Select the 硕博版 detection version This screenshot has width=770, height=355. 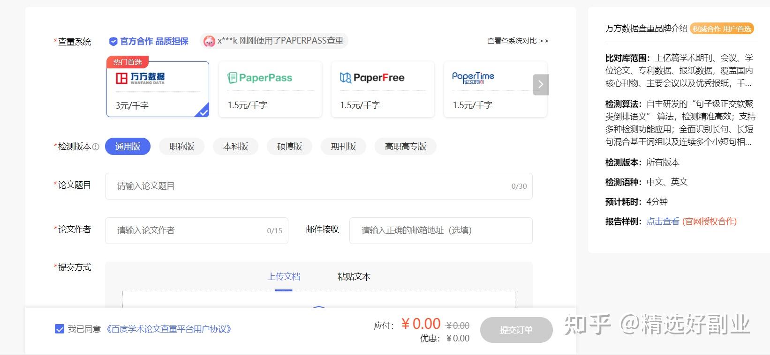click(290, 147)
